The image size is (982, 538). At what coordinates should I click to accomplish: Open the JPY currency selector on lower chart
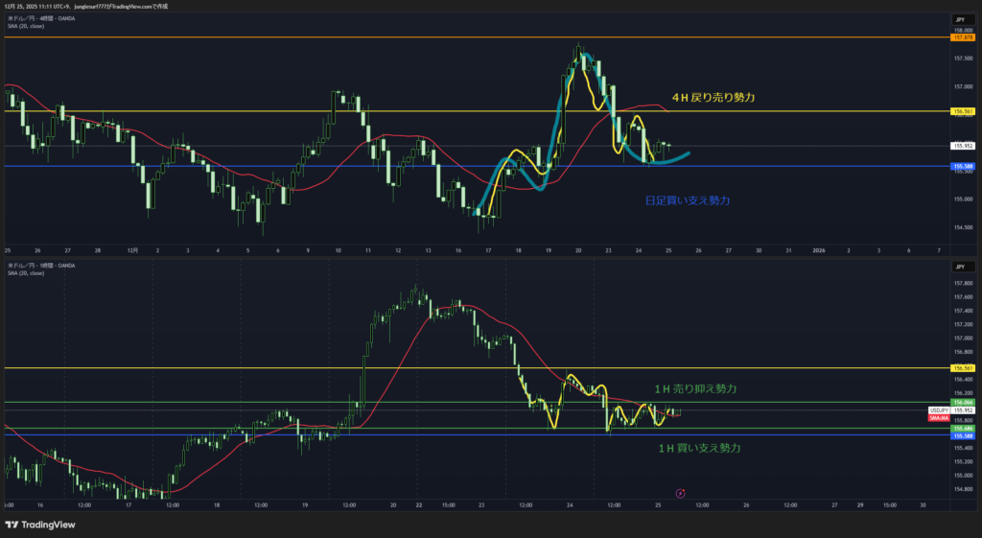point(958,266)
